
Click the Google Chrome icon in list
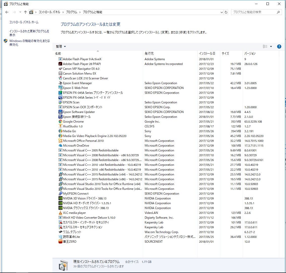click(60, 122)
